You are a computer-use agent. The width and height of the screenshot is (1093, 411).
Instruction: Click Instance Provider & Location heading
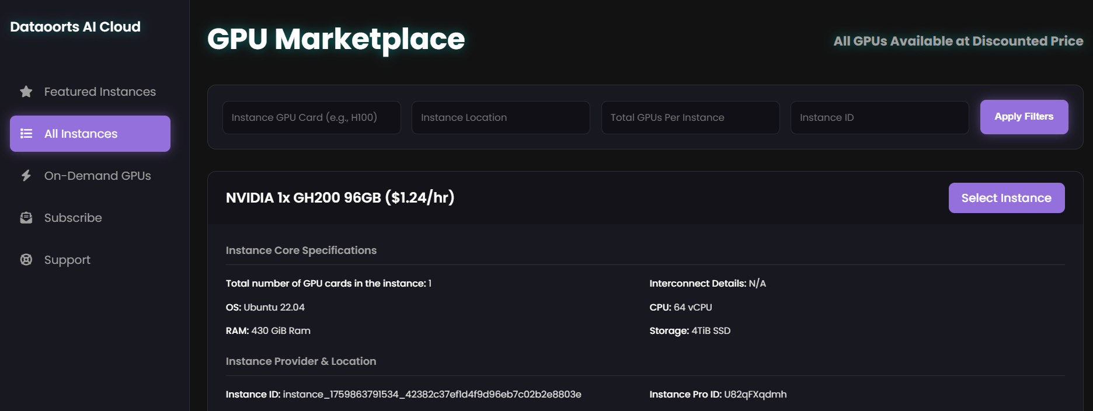301,361
